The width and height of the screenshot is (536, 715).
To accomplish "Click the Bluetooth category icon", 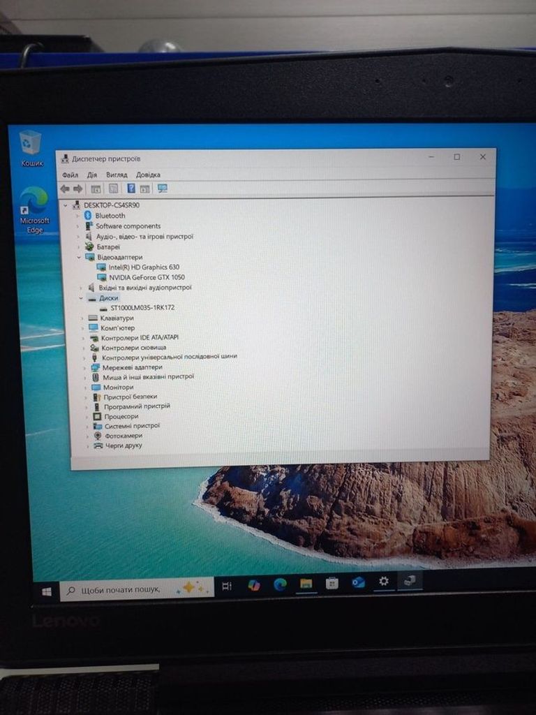I will click(x=88, y=215).
